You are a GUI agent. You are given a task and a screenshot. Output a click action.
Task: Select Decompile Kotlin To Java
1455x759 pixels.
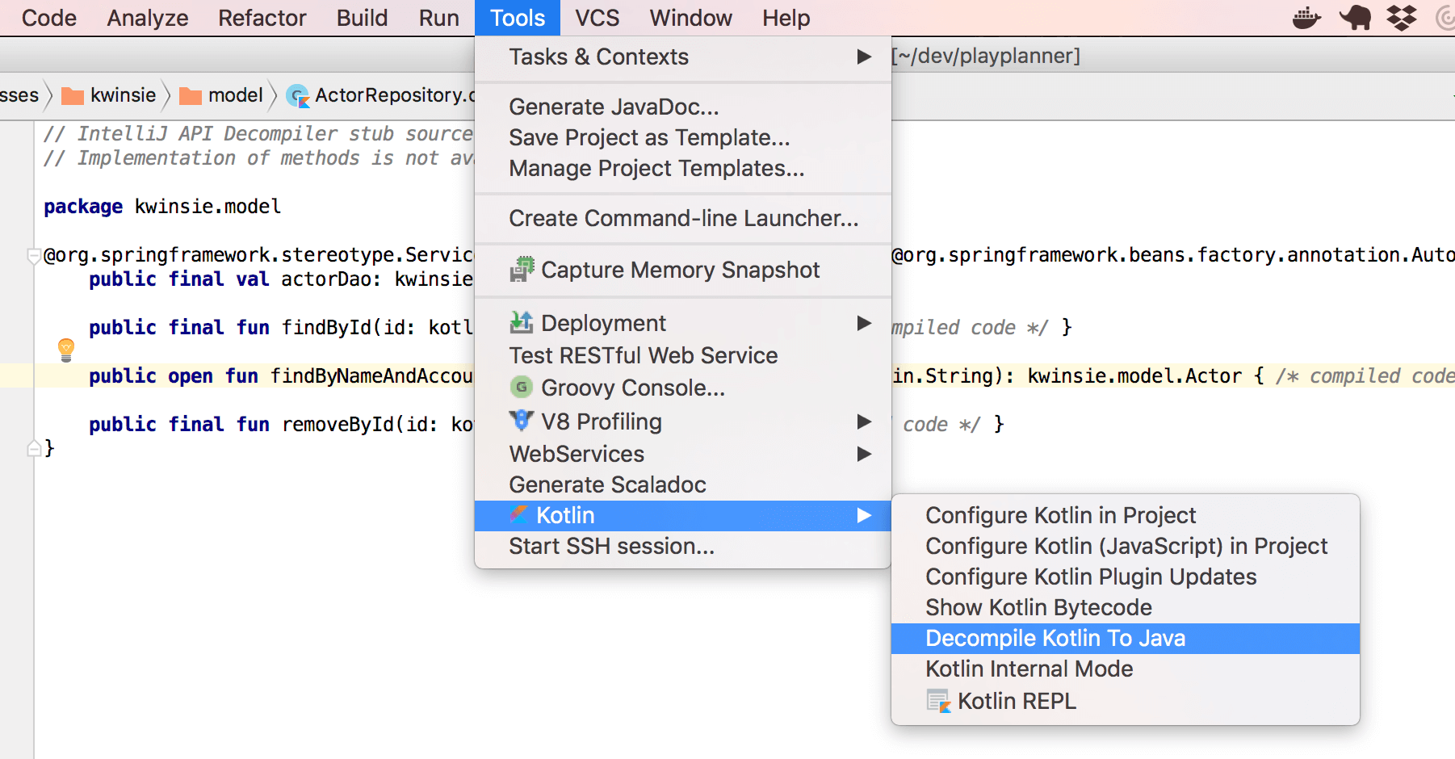click(1055, 638)
